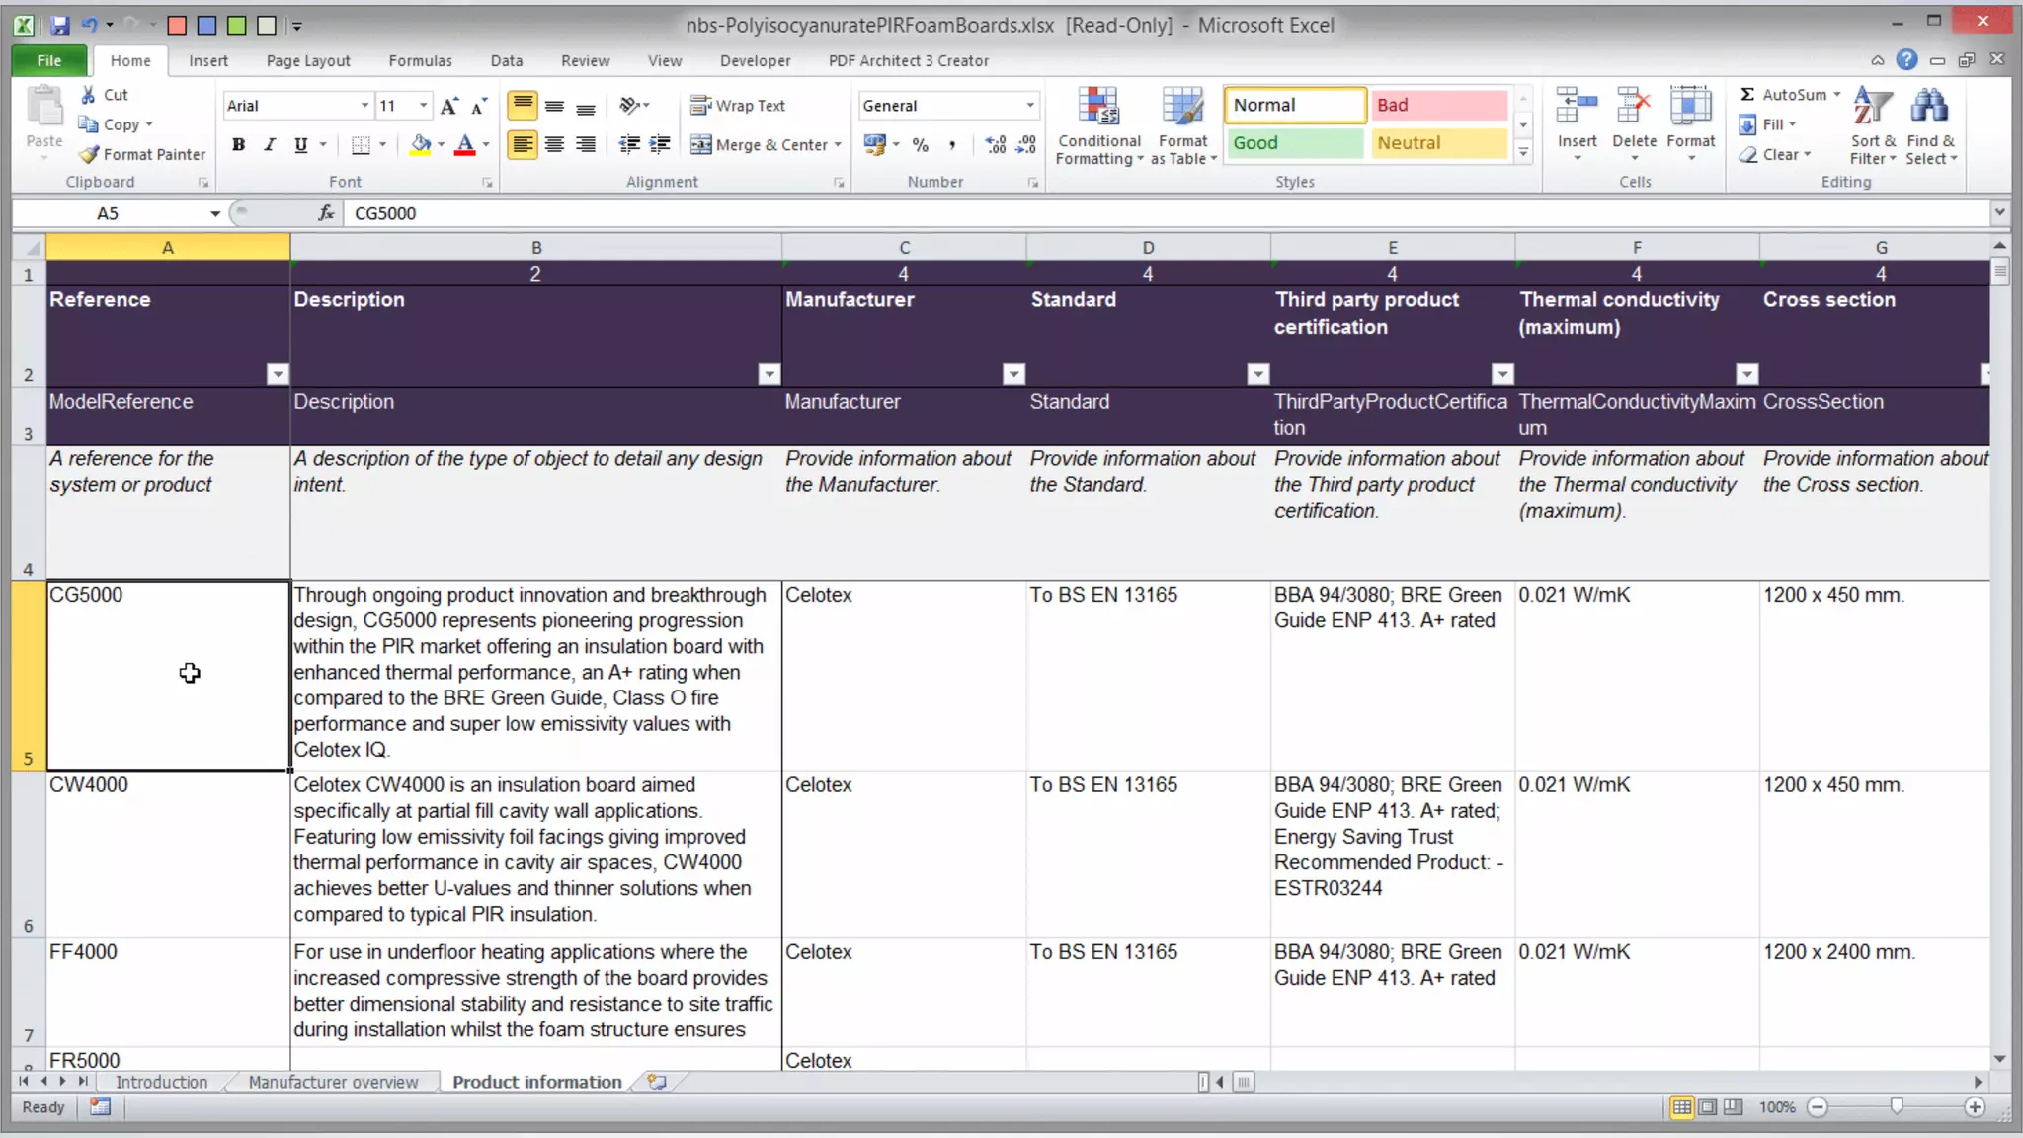The image size is (2023, 1138).
Task: Switch to the Manufacturer overview sheet tab
Action: click(333, 1082)
